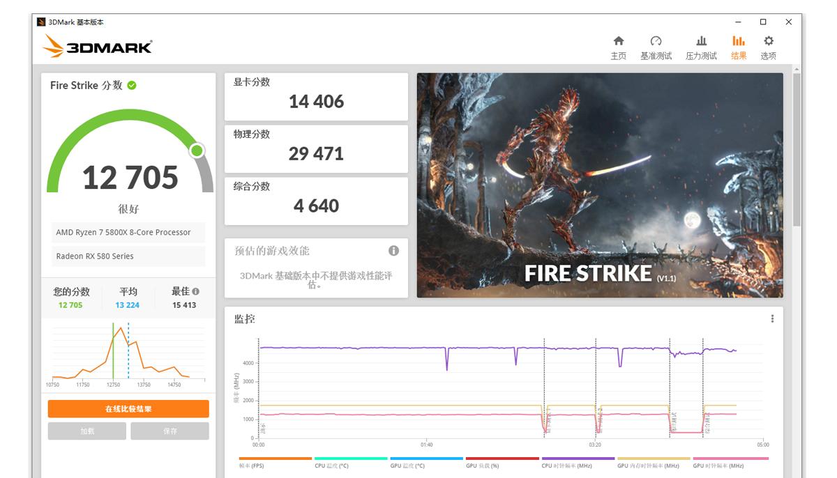Open the Stress Test (压力测试) icon
This screenshot has width=837, height=478.
click(x=701, y=42)
